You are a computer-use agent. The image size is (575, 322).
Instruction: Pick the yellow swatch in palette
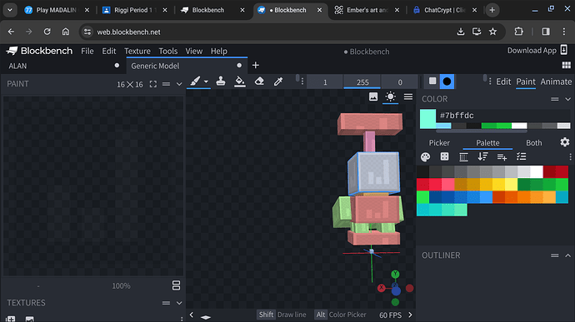(x=498, y=184)
